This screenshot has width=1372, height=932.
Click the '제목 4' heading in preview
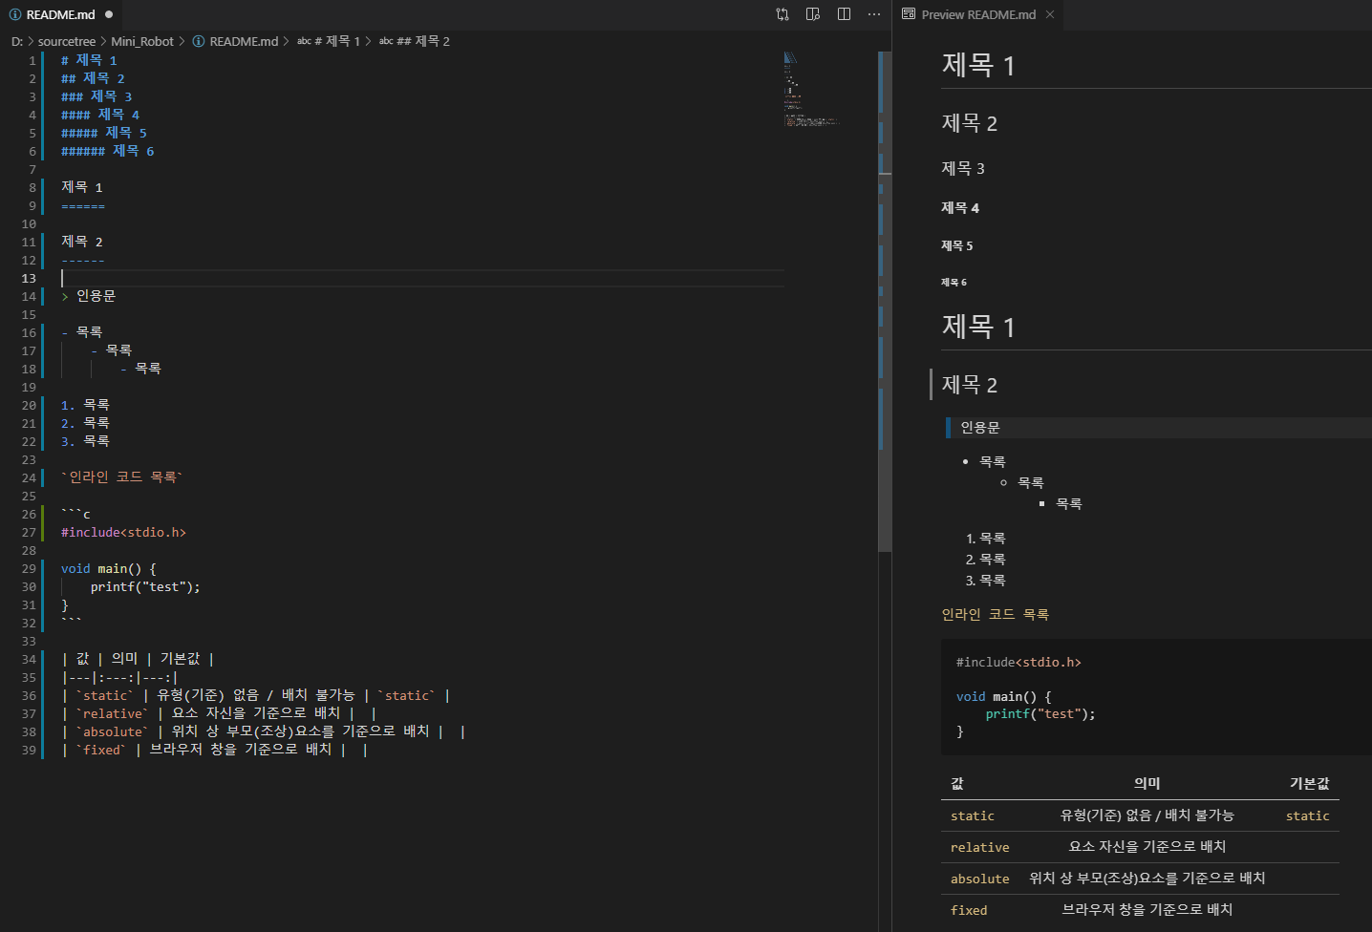click(960, 207)
